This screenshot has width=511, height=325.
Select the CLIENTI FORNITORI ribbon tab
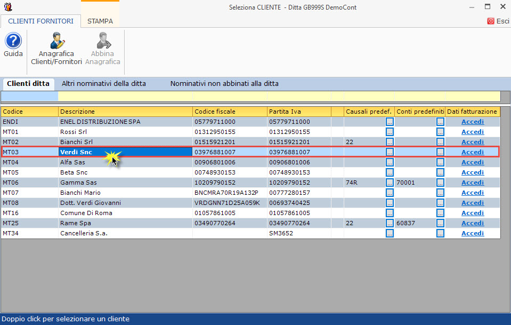(x=40, y=21)
